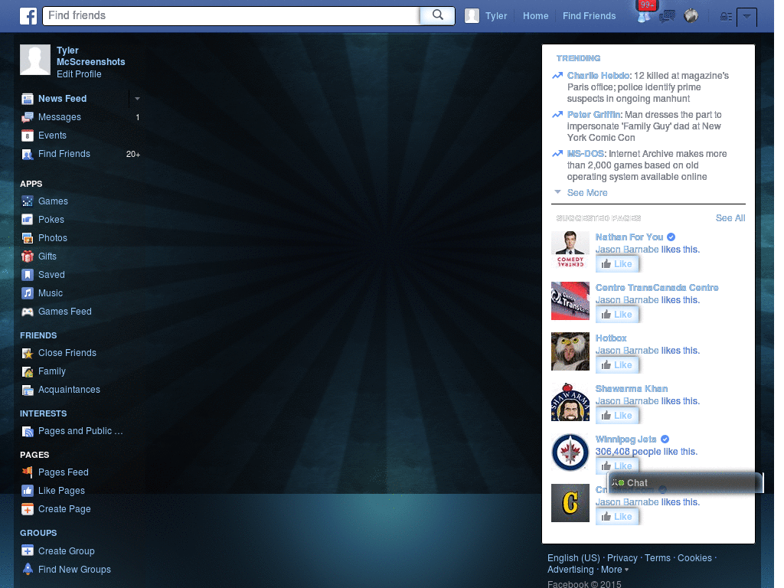Click the Messages icon in sidebar

point(28,117)
